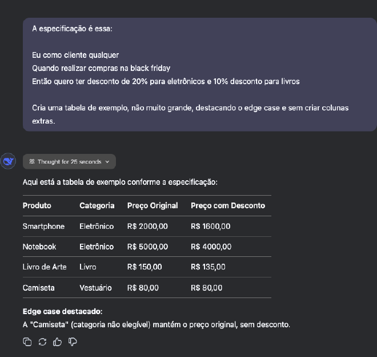Click the "Vestuário" category cell
The image size is (377, 357).
click(95, 288)
